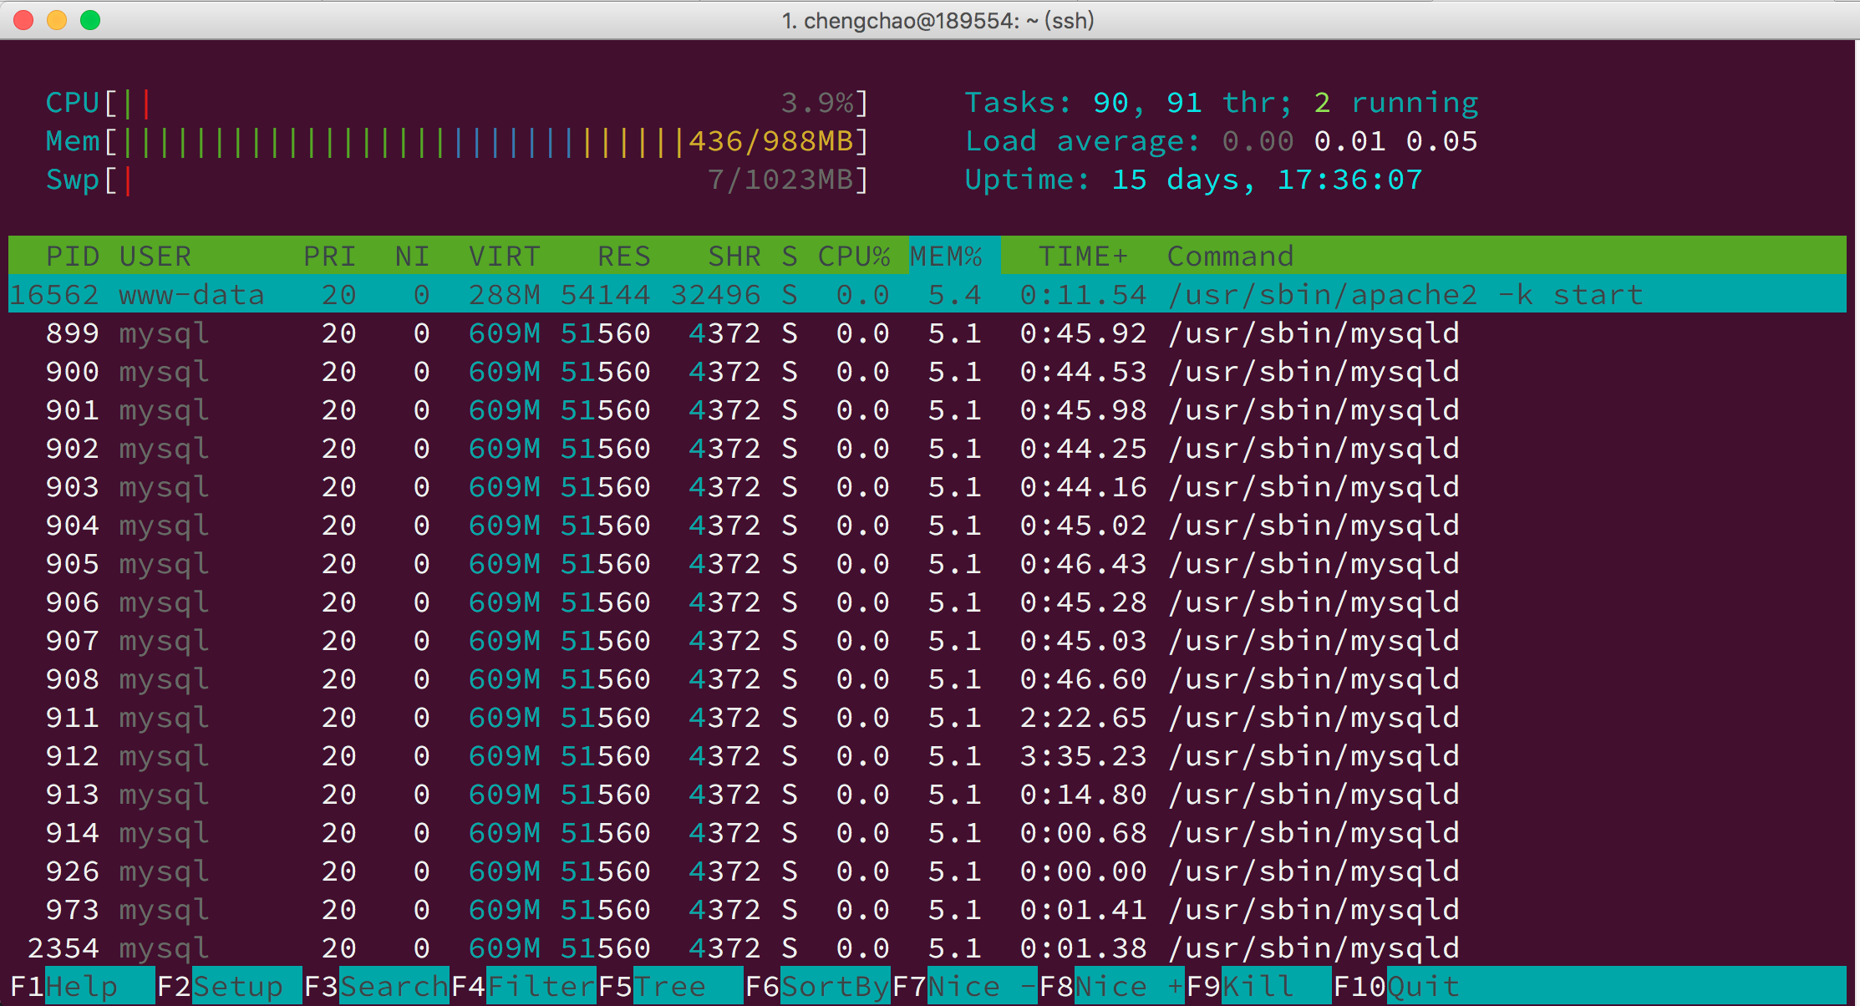Click F9 Kill in footer

coord(1258,987)
